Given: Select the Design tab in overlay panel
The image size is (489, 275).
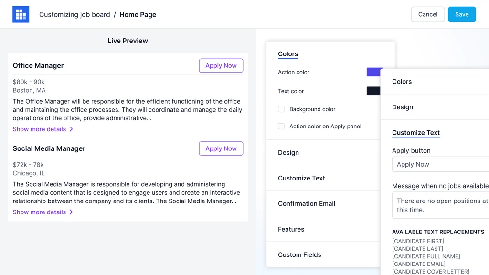Looking at the screenshot, I should pos(402,107).
